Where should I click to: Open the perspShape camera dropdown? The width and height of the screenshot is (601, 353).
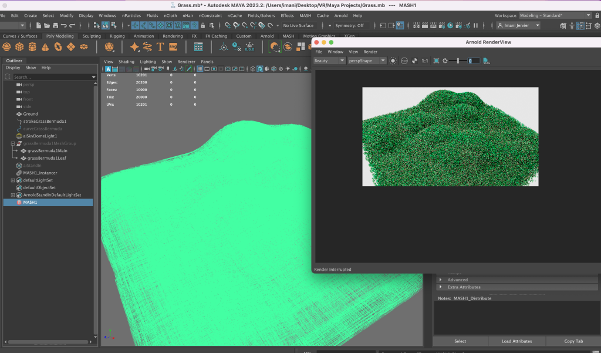coord(367,60)
